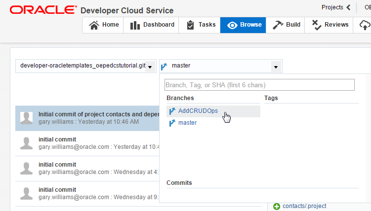Switch to the Dashboard tab

[x=152, y=25]
